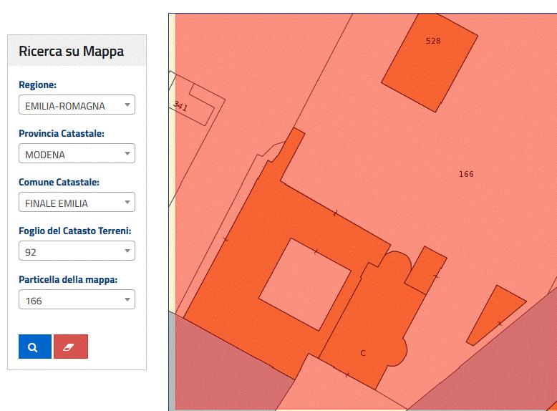The image size is (557, 411).
Task: Click the Particella della mappa label
Action: click(x=68, y=279)
